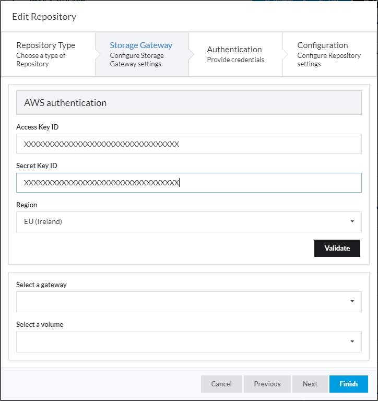Click the volume dropdown caret icon
This screenshot has height=401, width=378.
click(352, 342)
